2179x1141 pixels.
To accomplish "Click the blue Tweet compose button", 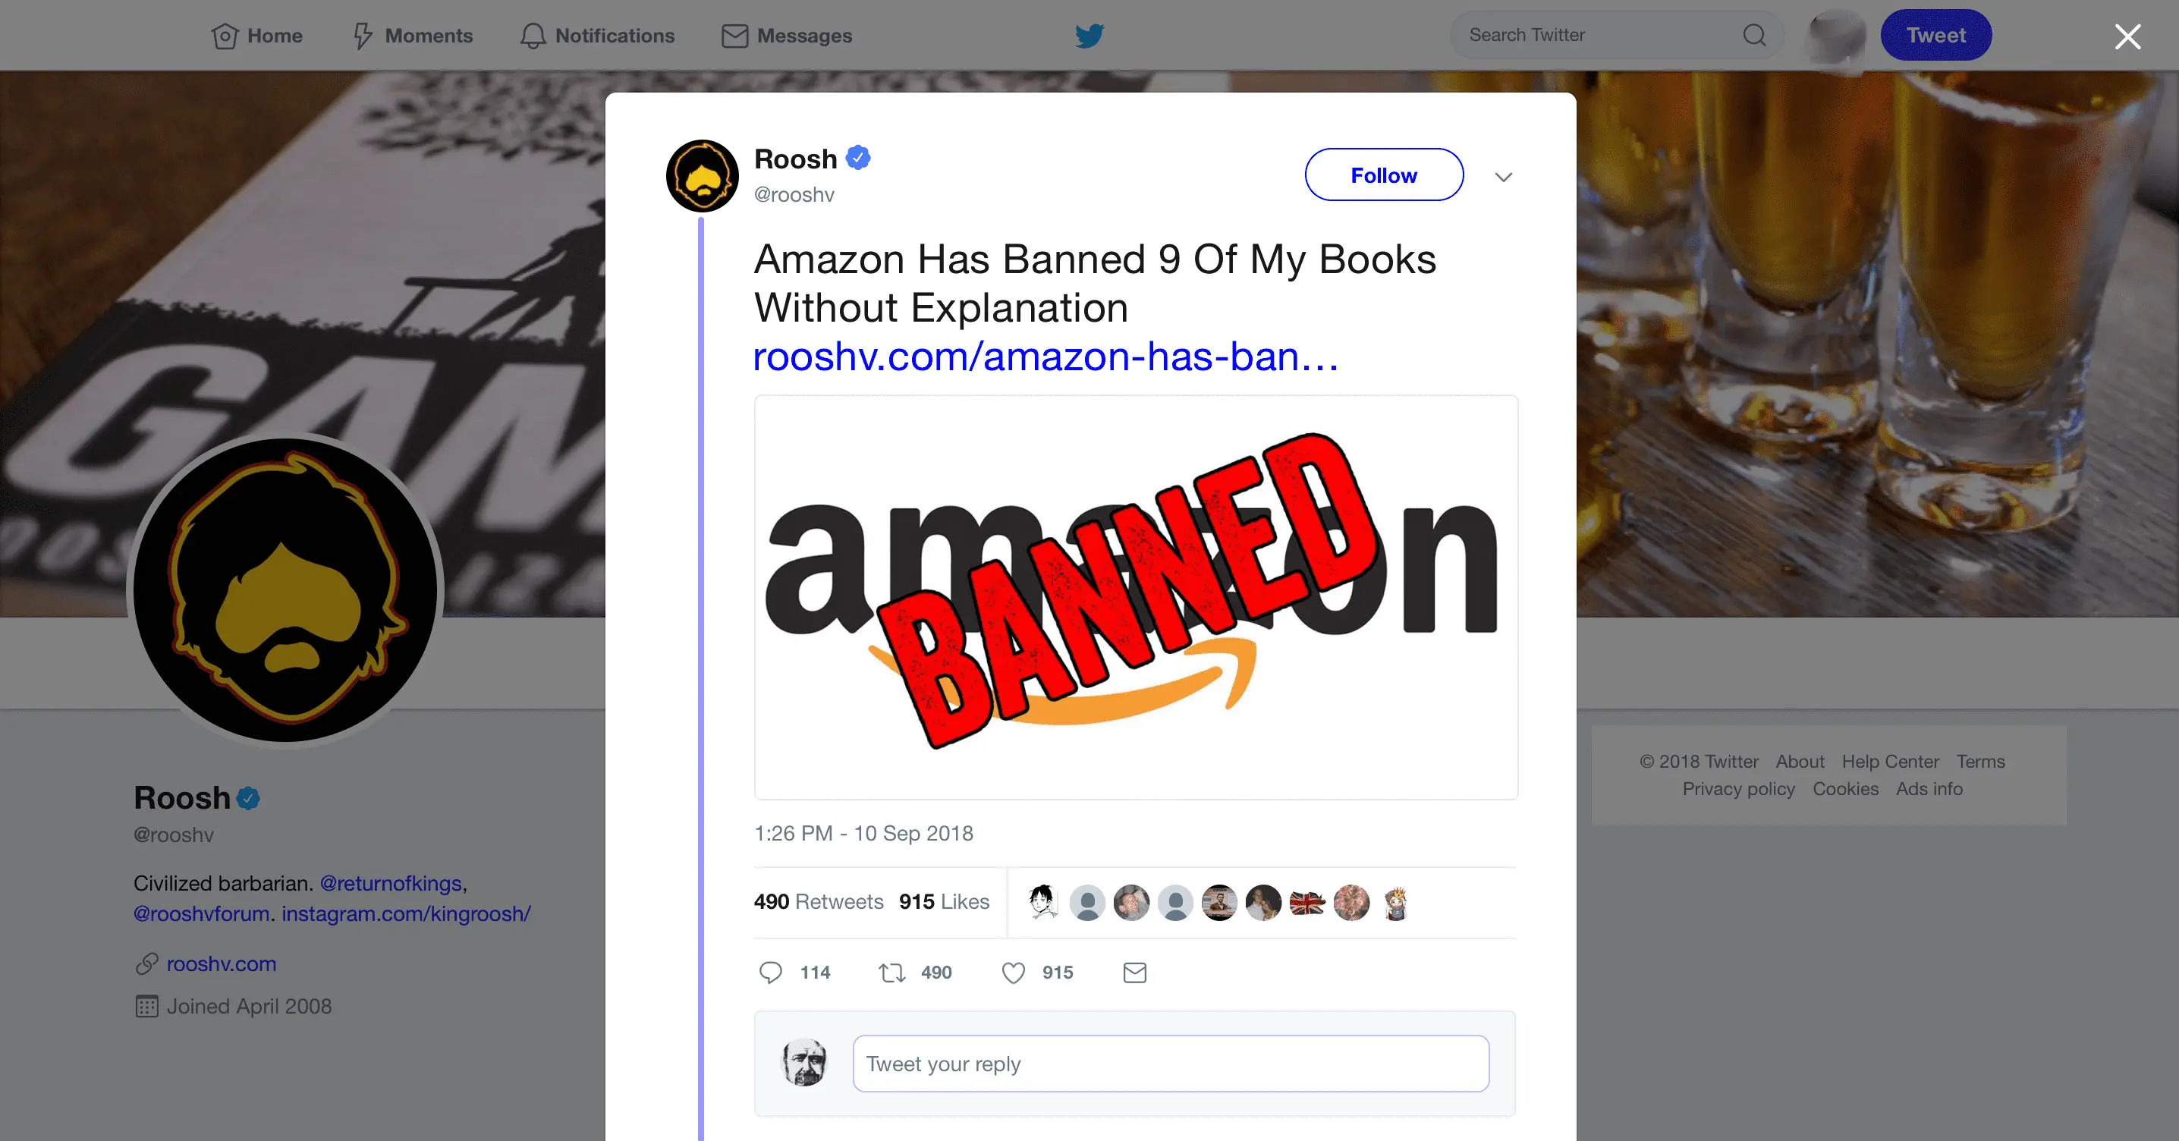I will click(1935, 36).
